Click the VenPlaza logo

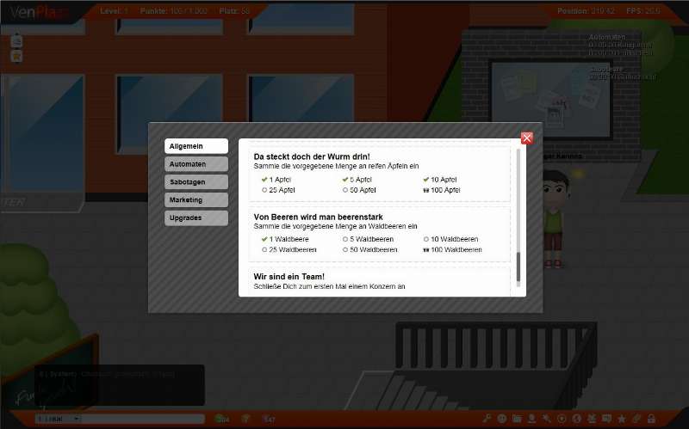coord(39,12)
